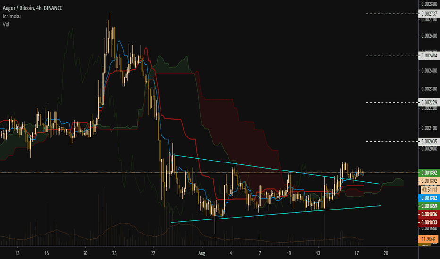Viewport: 440px width, 259px height.
Task: Click the 10 date label on time axis
Action: (x=289, y=253)
